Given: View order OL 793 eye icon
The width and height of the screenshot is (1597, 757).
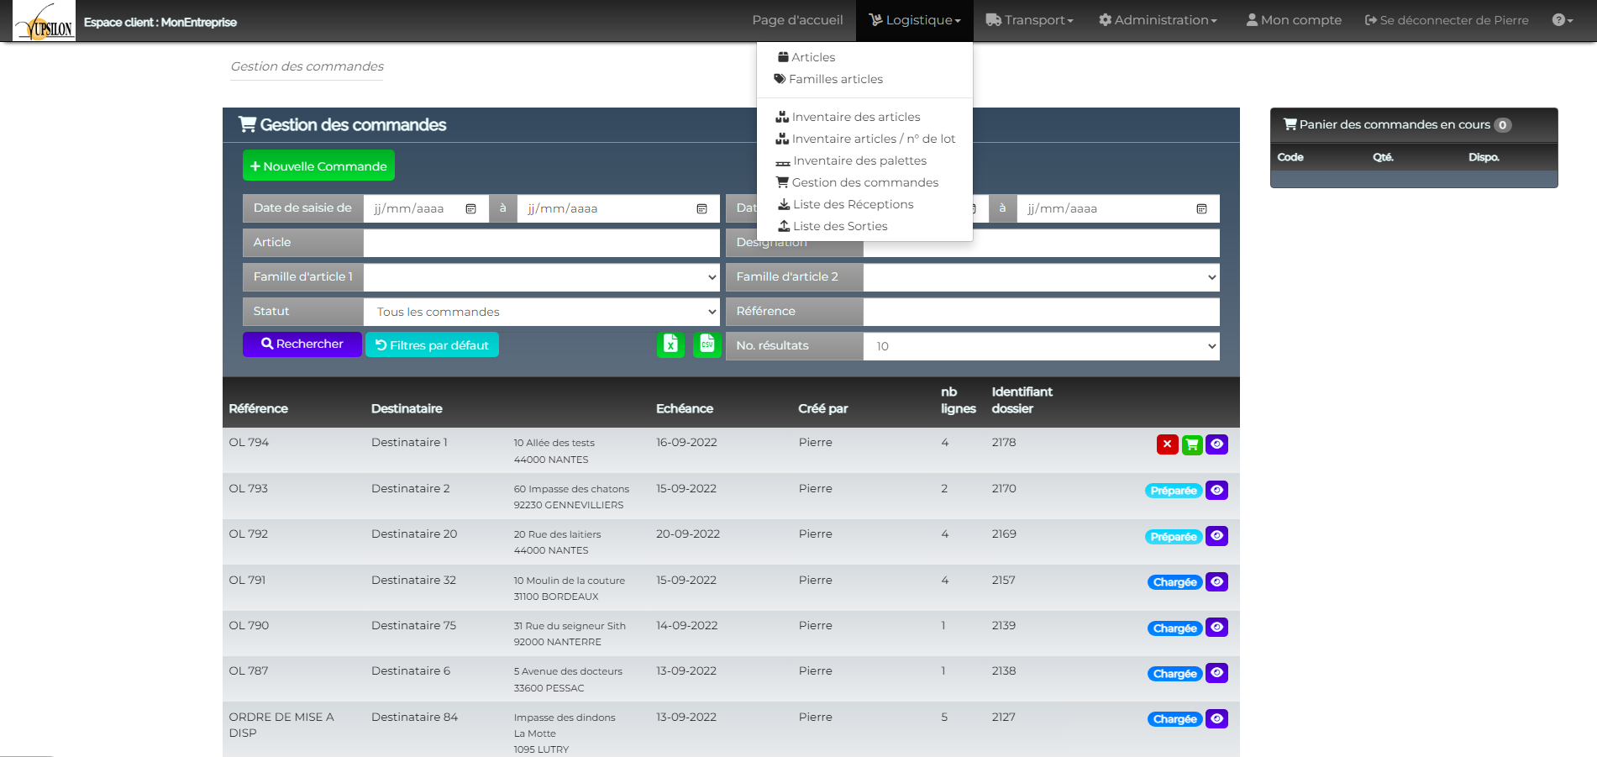Looking at the screenshot, I should coord(1216,490).
